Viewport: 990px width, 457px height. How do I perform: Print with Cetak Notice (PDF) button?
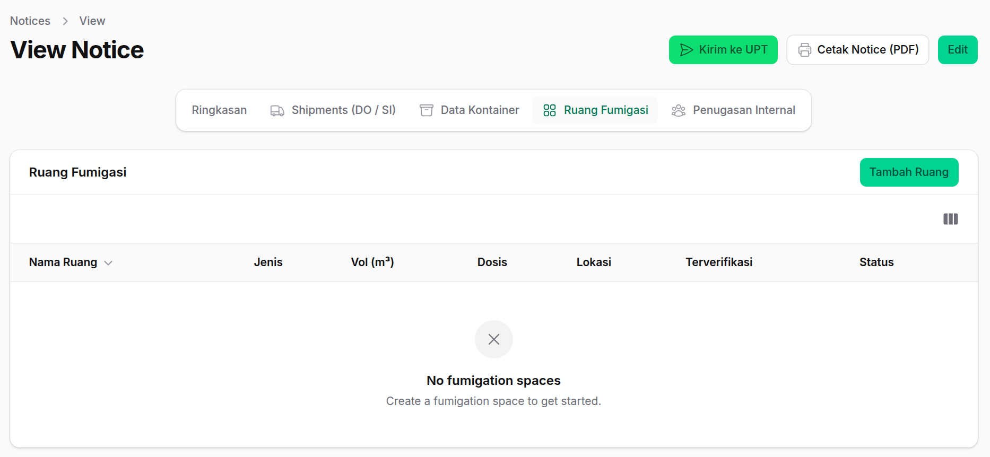click(858, 50)
